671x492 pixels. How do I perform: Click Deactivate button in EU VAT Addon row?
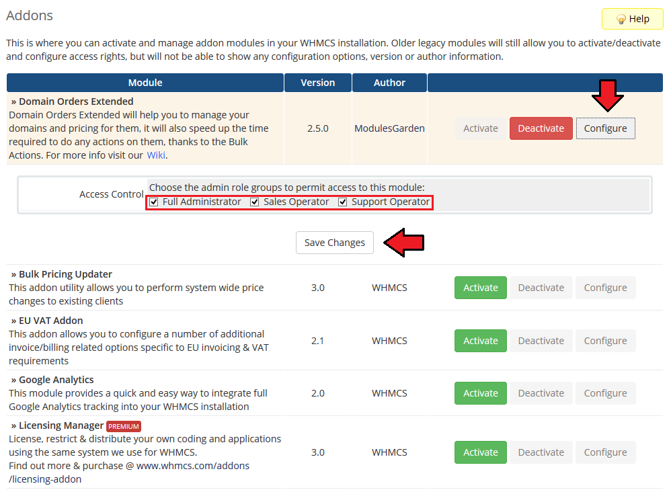point(541,341)
